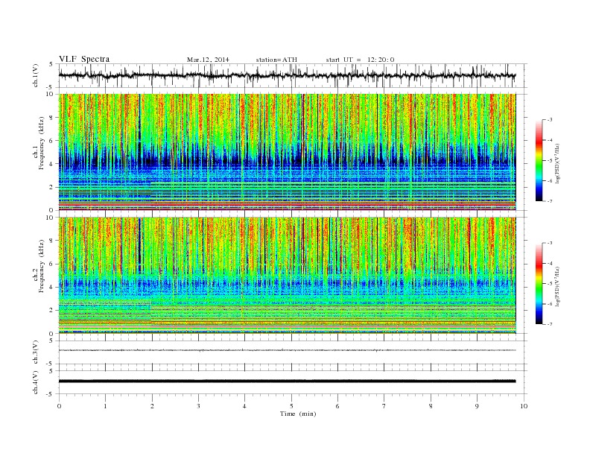Click the time axis tick label "0"
This screenshot has width=590, height=456.
coord(59,406)
